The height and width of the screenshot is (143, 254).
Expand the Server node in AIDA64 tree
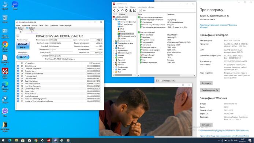(114, 46)
